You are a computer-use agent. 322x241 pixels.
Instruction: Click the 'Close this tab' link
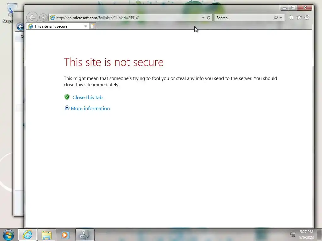pyautogui.click(x=87, y=97)
